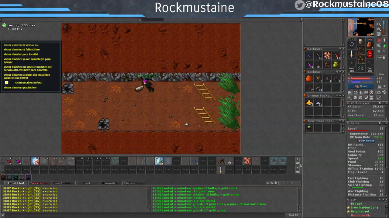Toggle the PvP mode button
The image size is (389, 218).
(382, 58)
